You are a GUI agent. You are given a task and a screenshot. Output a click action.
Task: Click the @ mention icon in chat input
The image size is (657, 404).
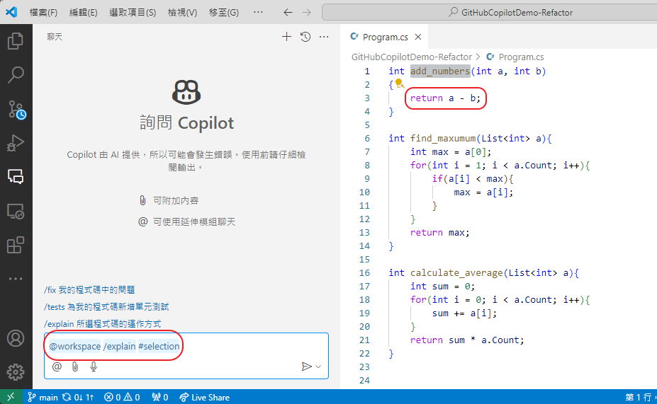57,367
